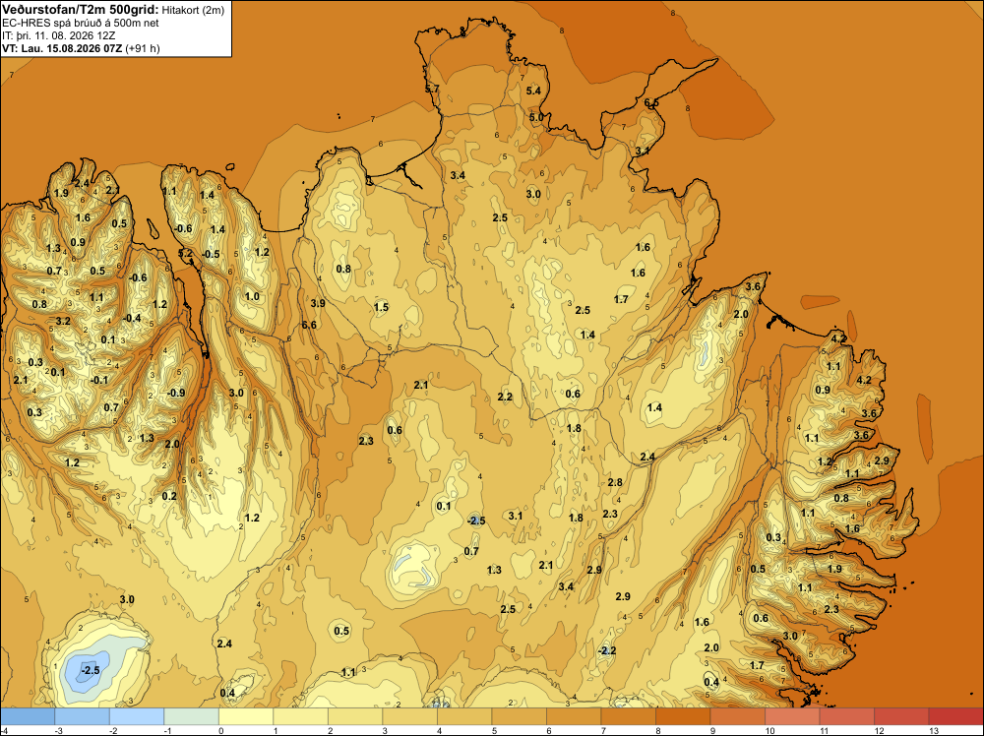Select the yellow legend swatch between 0 and 1

coord(246,716)
